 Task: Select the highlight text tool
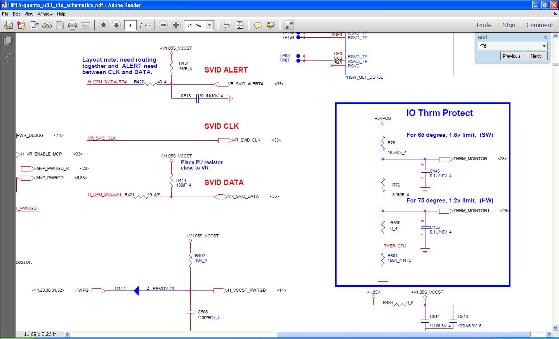coord(271,25)
